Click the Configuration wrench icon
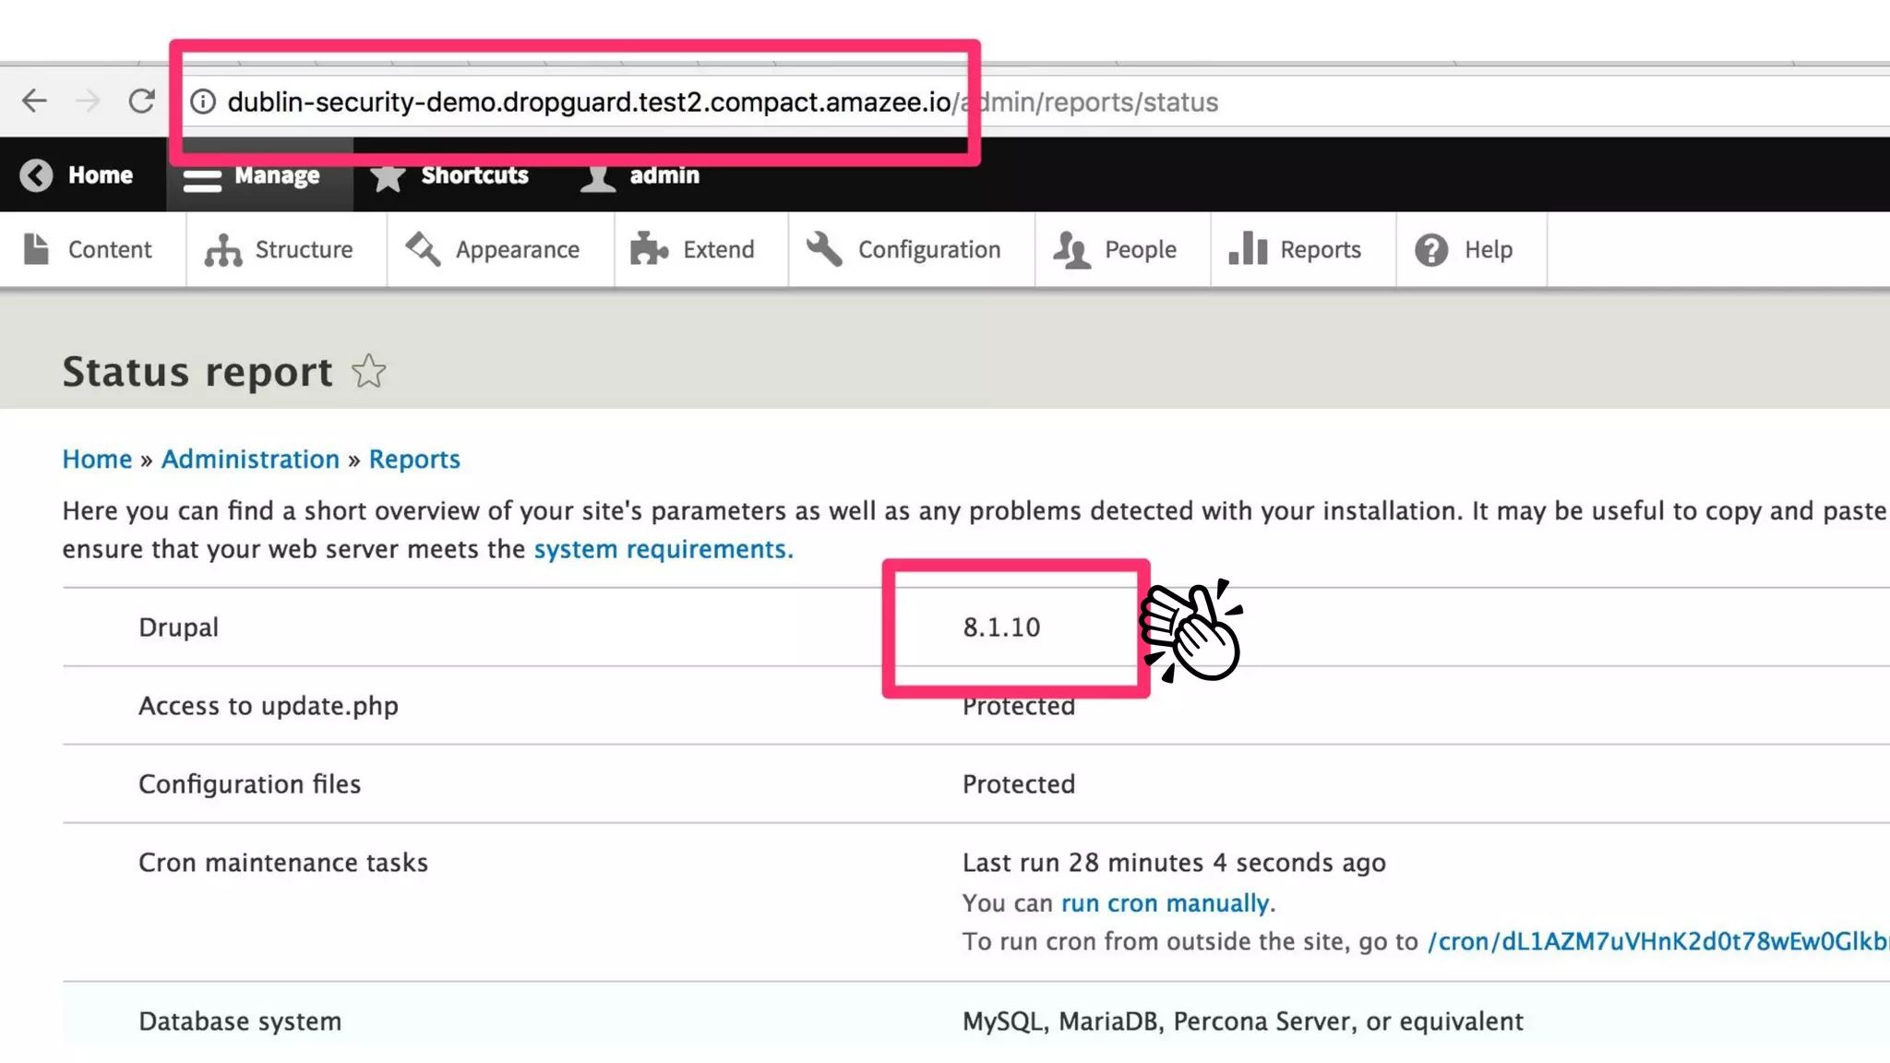 click(824, 249)
